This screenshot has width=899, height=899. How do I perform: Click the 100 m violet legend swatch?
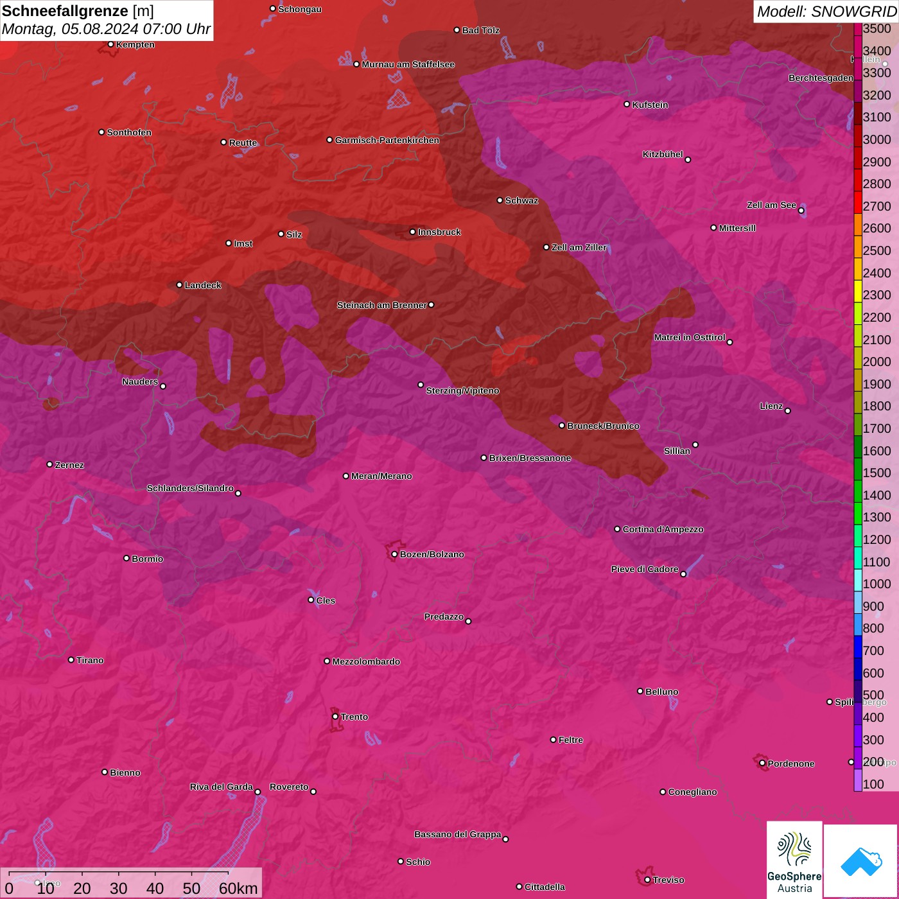858,779
